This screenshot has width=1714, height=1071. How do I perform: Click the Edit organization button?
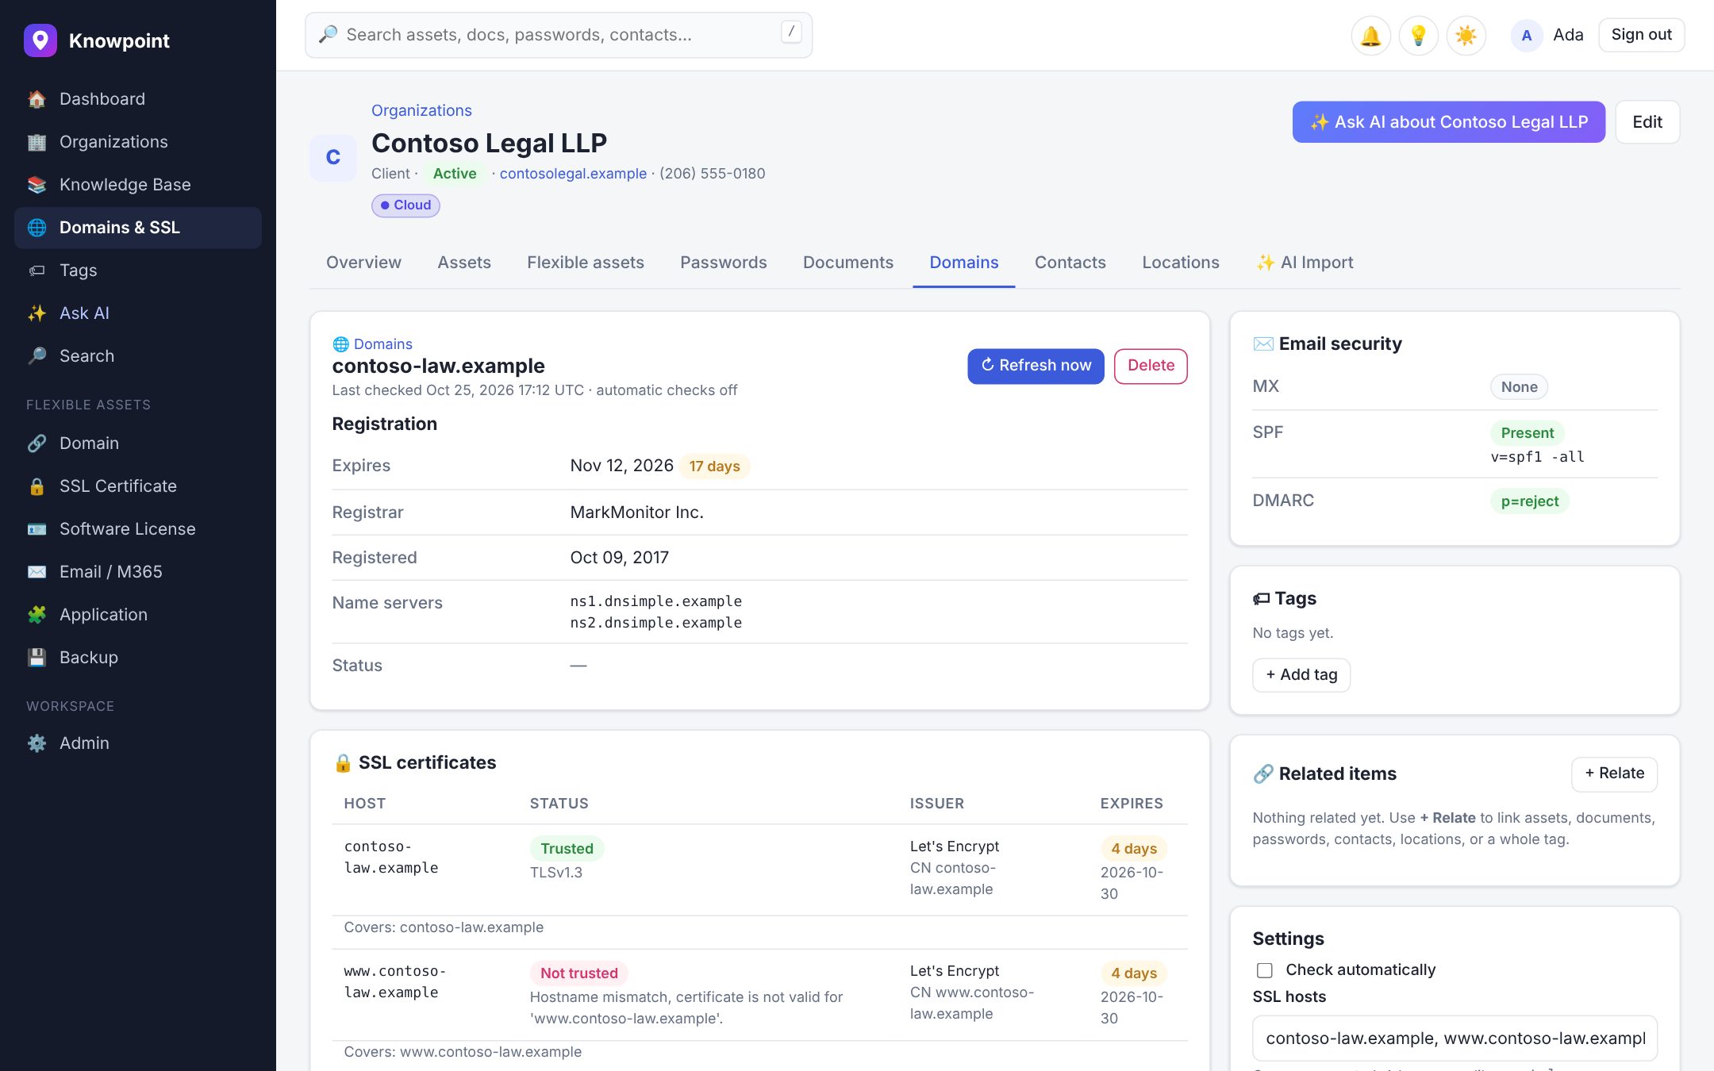(x=1647, y=122)
